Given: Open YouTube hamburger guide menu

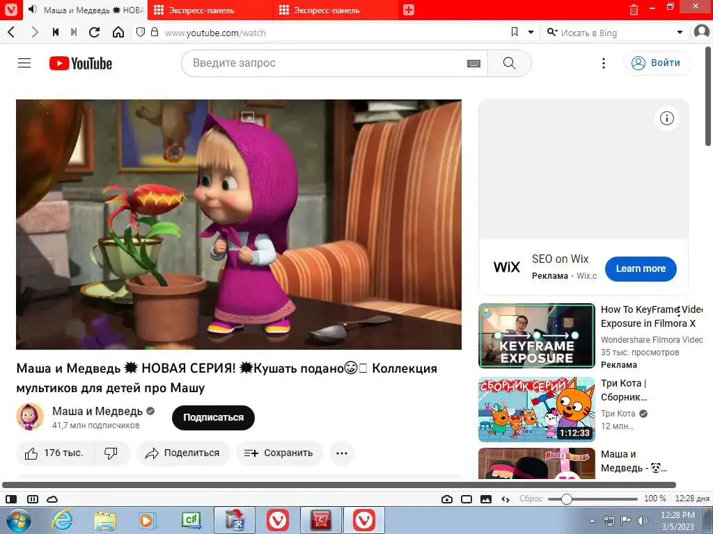Looking at the screenshot, I should point(24,63).
